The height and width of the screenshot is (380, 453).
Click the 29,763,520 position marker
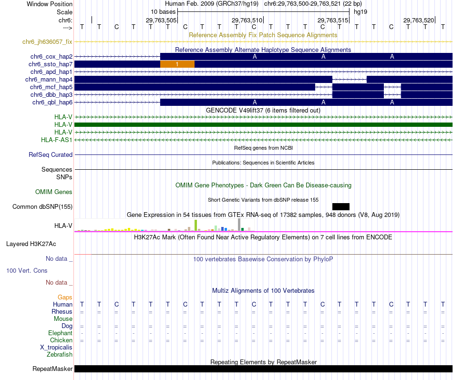[419, 20]
